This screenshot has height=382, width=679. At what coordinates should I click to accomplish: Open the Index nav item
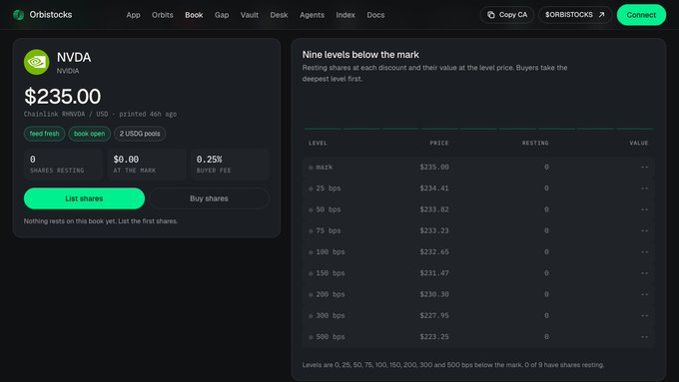point(345,15)
